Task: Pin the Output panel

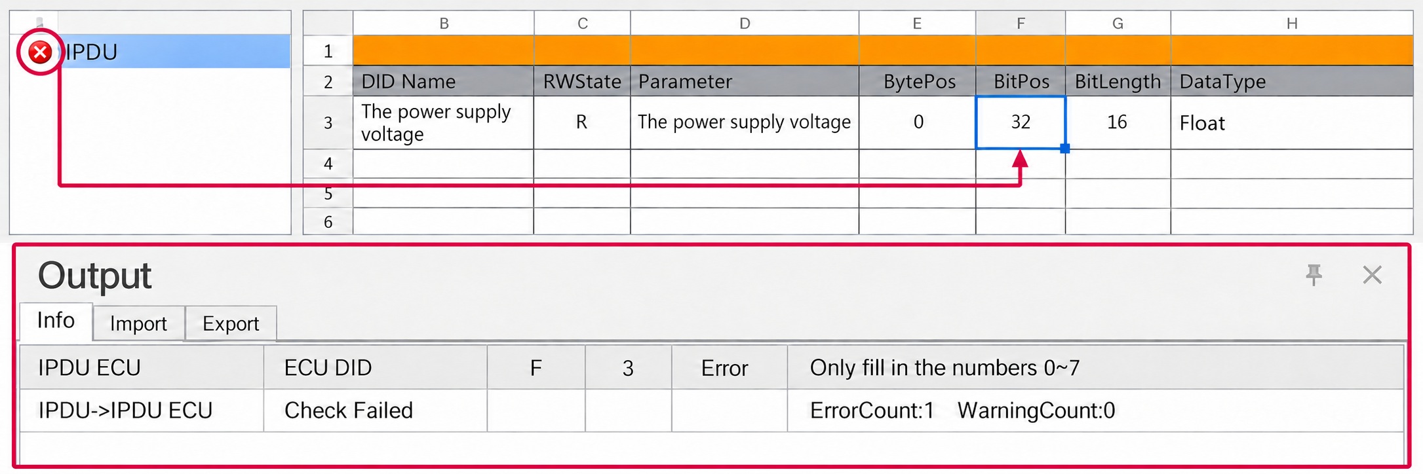Action: (1314, 275)
